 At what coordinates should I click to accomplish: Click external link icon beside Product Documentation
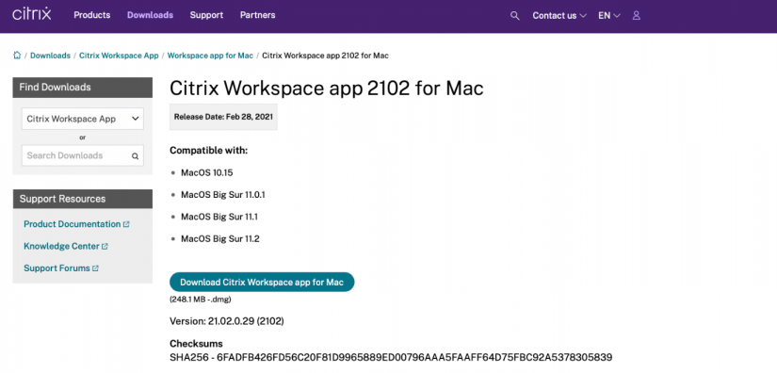pos(126,224)
